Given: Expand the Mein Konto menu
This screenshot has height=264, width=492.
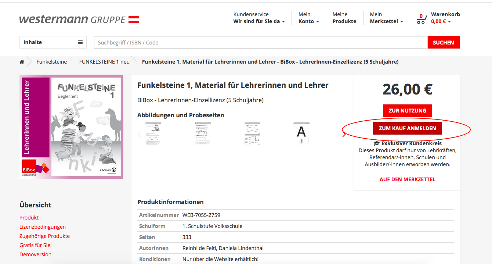Looking at the screenshot, I should [309, 18].
